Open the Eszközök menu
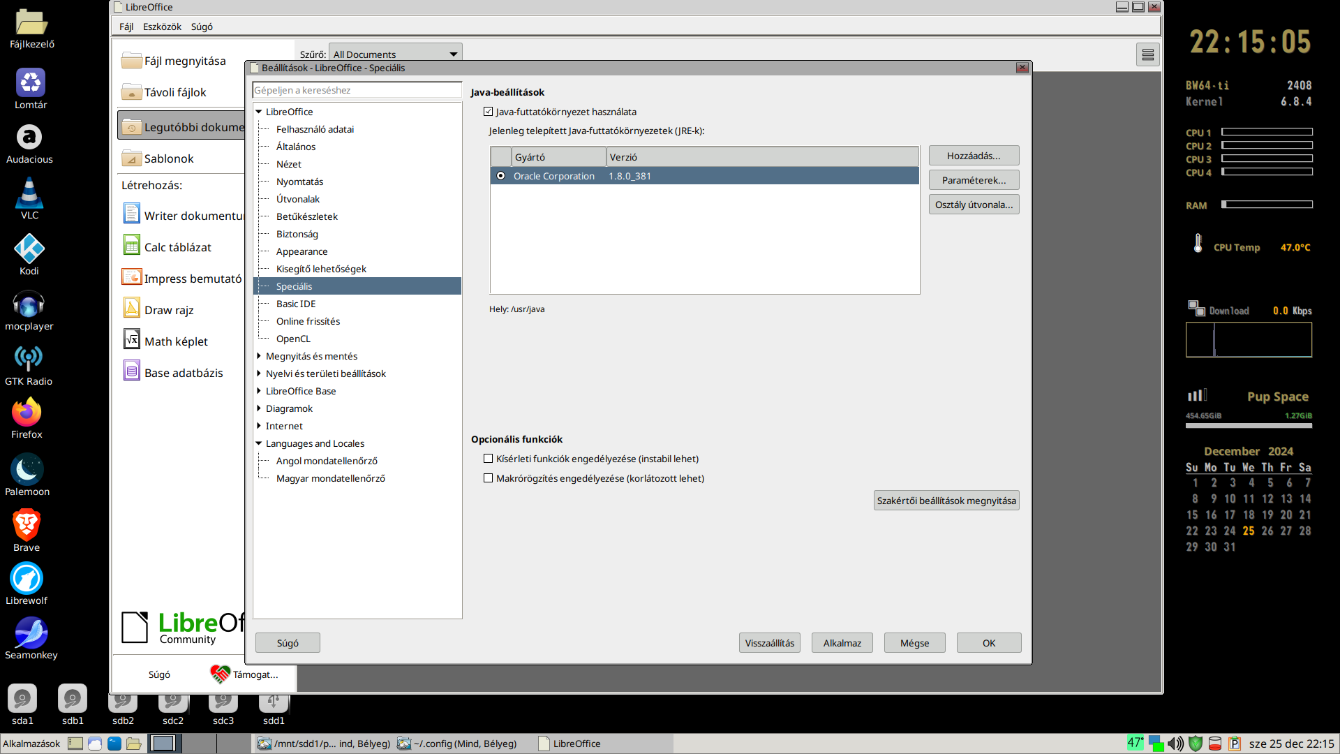The height and width of the screenshot is (754, 1340). [x=162, y=27]
